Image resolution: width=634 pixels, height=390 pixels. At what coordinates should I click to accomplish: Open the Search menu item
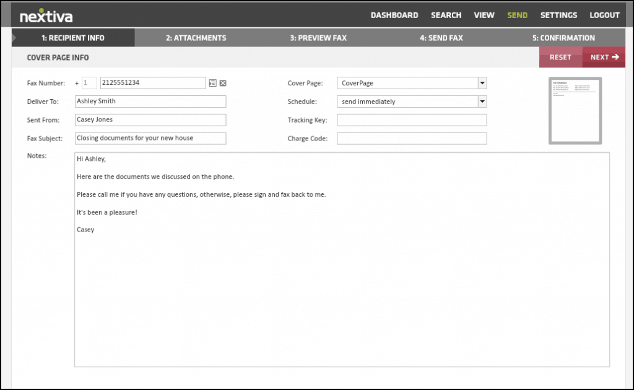click(446, 15)
